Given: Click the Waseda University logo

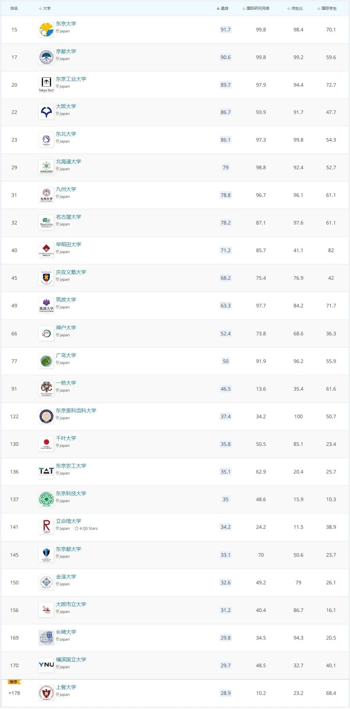Looking at the screenshot, I should tap(46, 250).
